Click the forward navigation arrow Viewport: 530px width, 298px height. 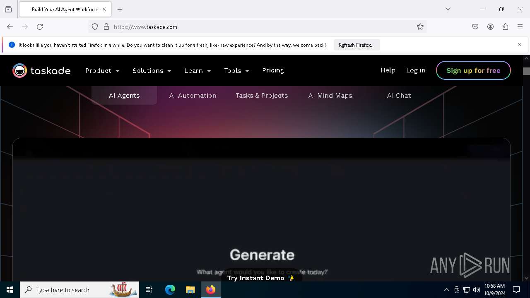[x=25, y=27]
